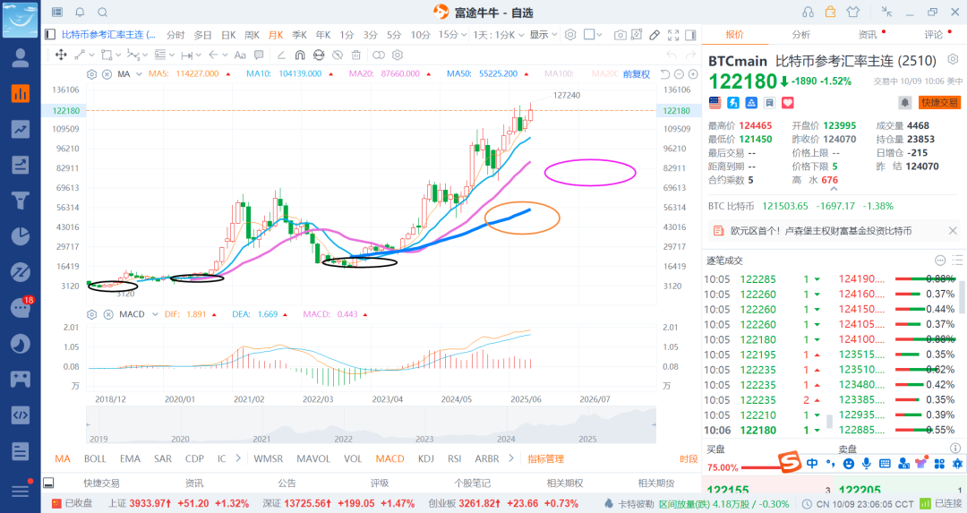Viewport: 967px width, 513px height.
Task: Open the hamburger menu at sidebar bottom
Action: click(x=21, y=491)
